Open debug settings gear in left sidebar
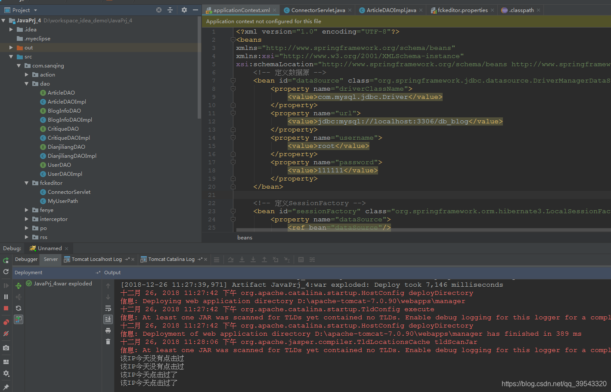 (6, 374)
